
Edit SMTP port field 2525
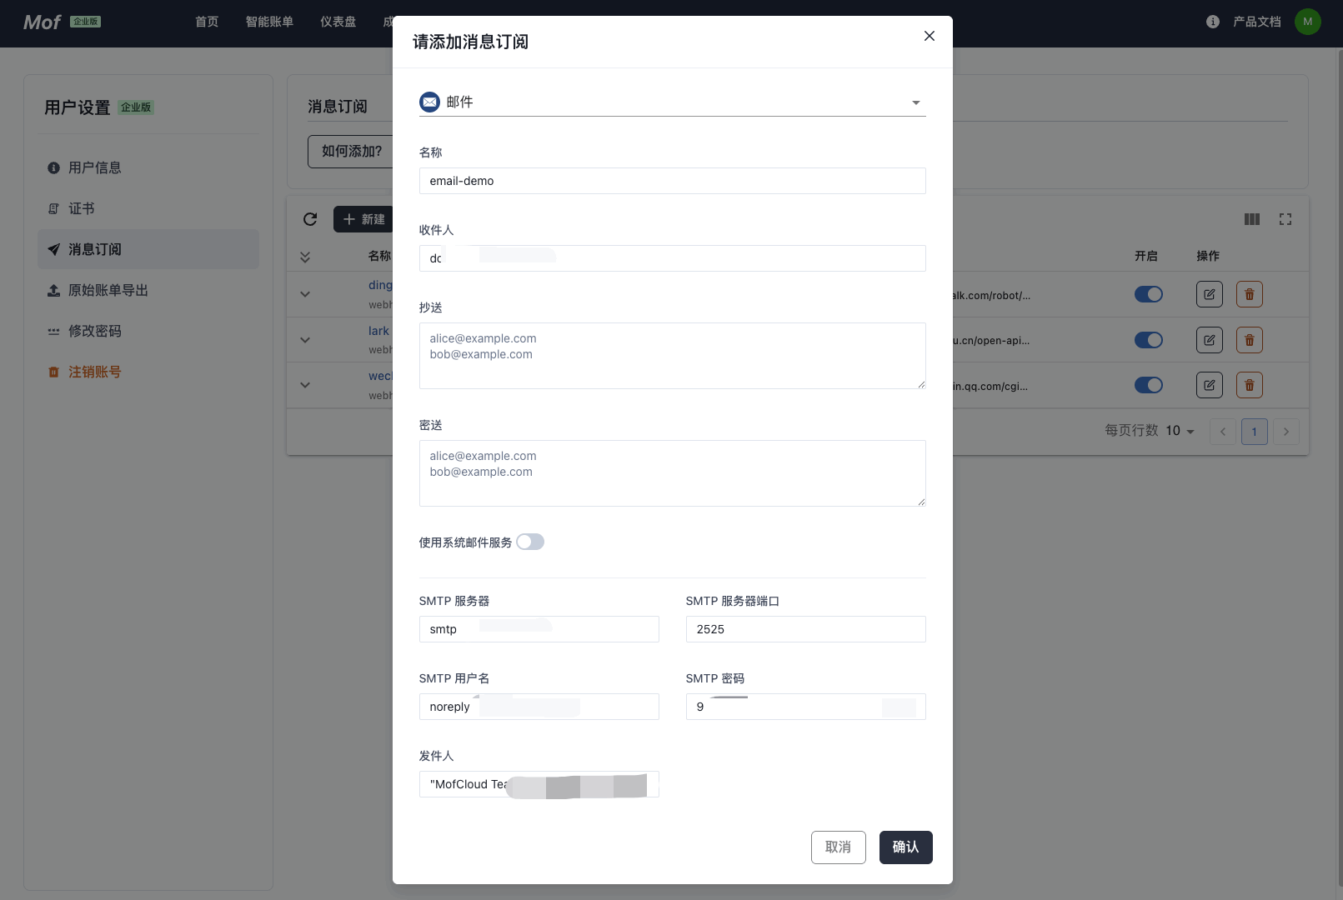pyautogui.click(x=805, y=629)
